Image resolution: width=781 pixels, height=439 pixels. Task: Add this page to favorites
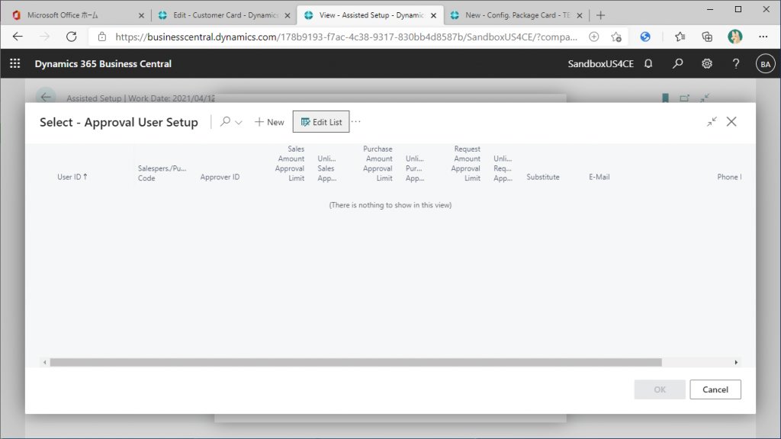click(616, 37)
